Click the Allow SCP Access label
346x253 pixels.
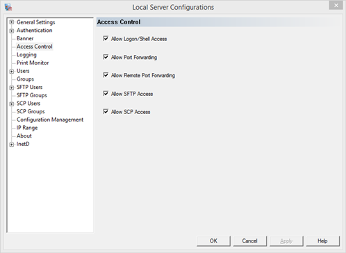pos(131,112)
